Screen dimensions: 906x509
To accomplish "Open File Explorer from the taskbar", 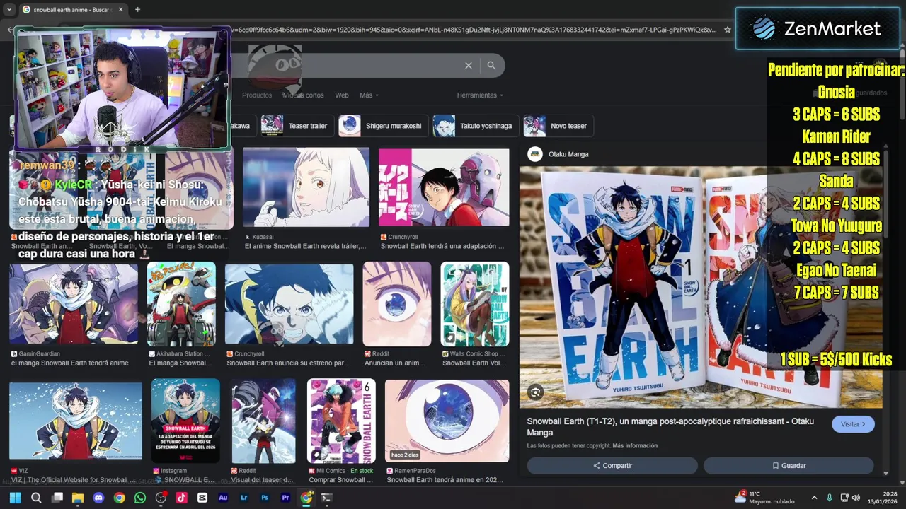I will [x=78, y=498].
